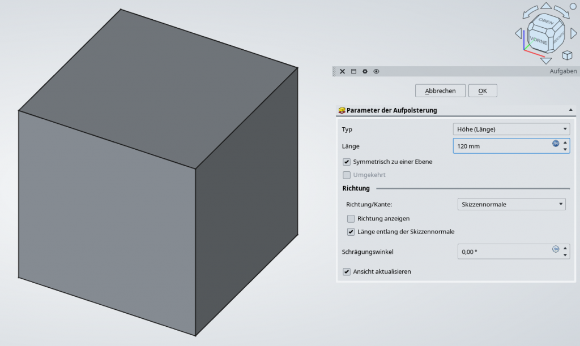Click the OBEN face of navigation cube
This screenshot has width=580, height=346.
(546, 21)
